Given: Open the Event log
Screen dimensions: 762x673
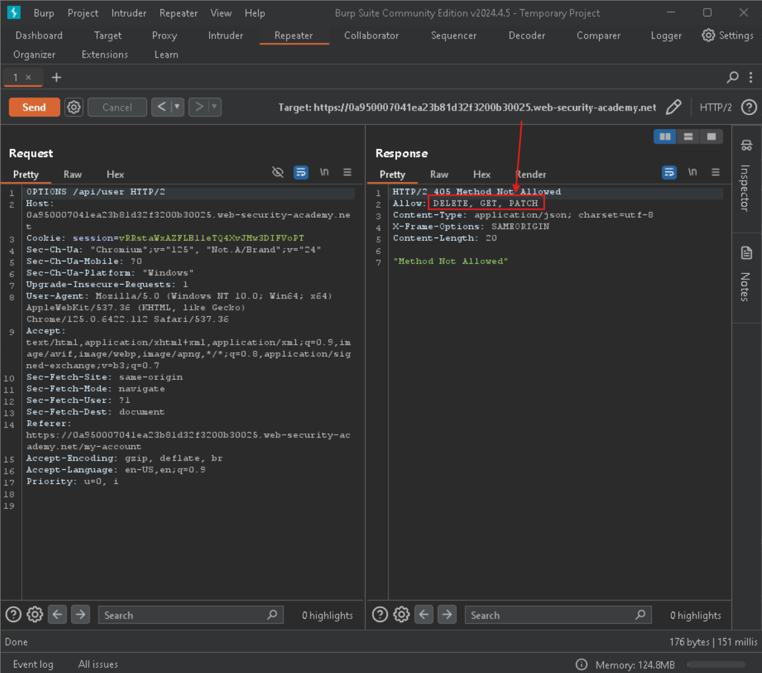Looking at the screenshot, I should pos(33,664).
